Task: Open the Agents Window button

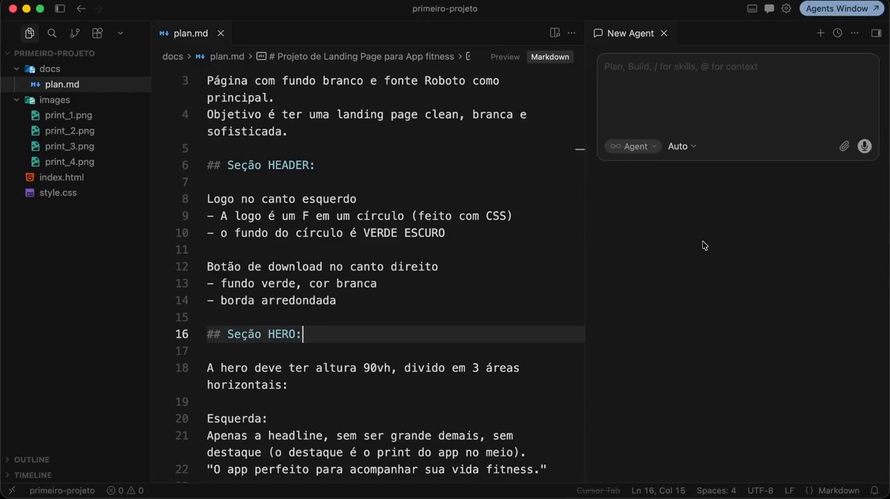Action: pyautogui.click(x=843, y=9)
